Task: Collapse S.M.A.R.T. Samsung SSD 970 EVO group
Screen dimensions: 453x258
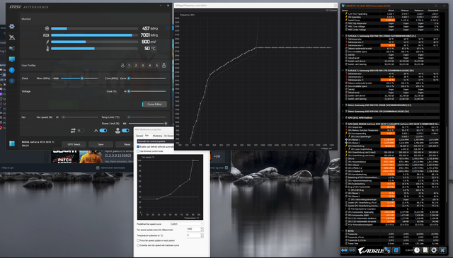Action: tap(343, 71)
